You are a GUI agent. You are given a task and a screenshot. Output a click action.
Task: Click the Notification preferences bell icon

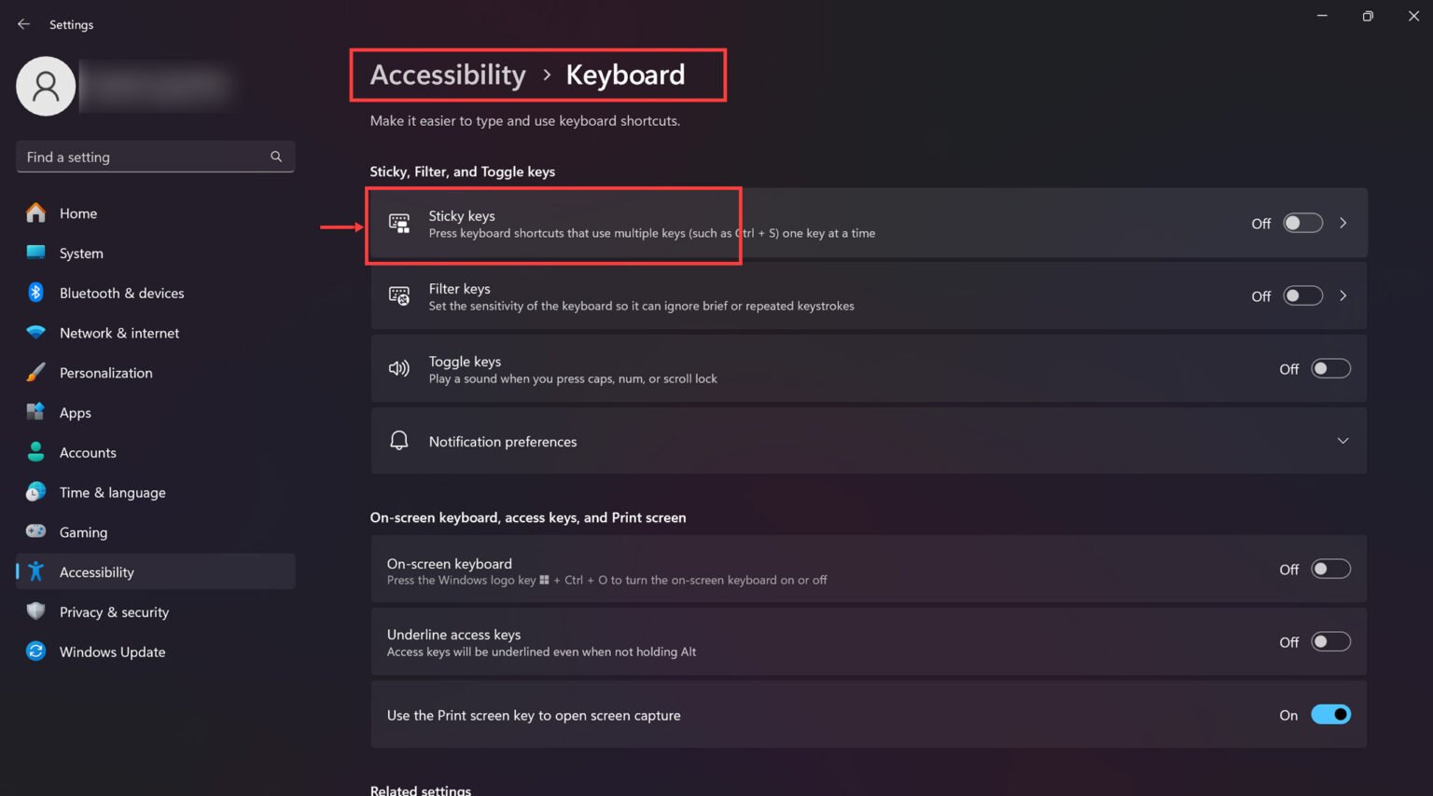(x=399, y=440)
